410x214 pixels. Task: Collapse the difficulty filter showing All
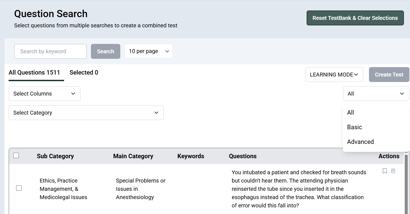[x=376, y=94]
